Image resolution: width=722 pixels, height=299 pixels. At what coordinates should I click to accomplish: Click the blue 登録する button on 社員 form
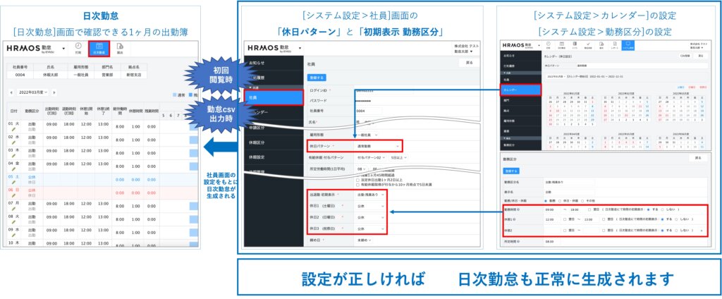tap(317, 77)
